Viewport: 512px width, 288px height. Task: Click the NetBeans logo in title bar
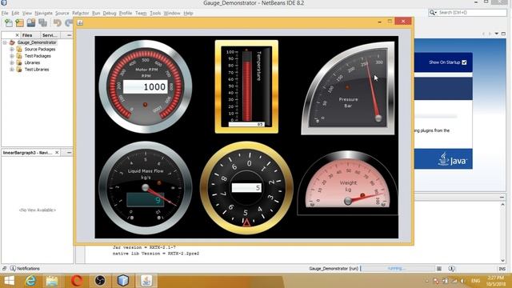4,3
